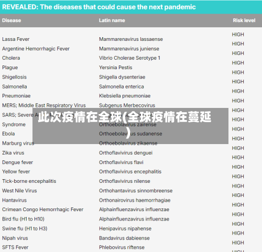Click the 'Yellow fever' disease cell
This screenshot has width=262, height=252.
pyautogui.click(x=16, y=172)
